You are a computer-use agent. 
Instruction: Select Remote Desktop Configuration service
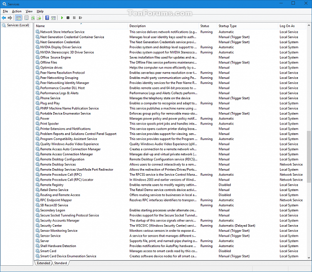(x=62, y=159)
